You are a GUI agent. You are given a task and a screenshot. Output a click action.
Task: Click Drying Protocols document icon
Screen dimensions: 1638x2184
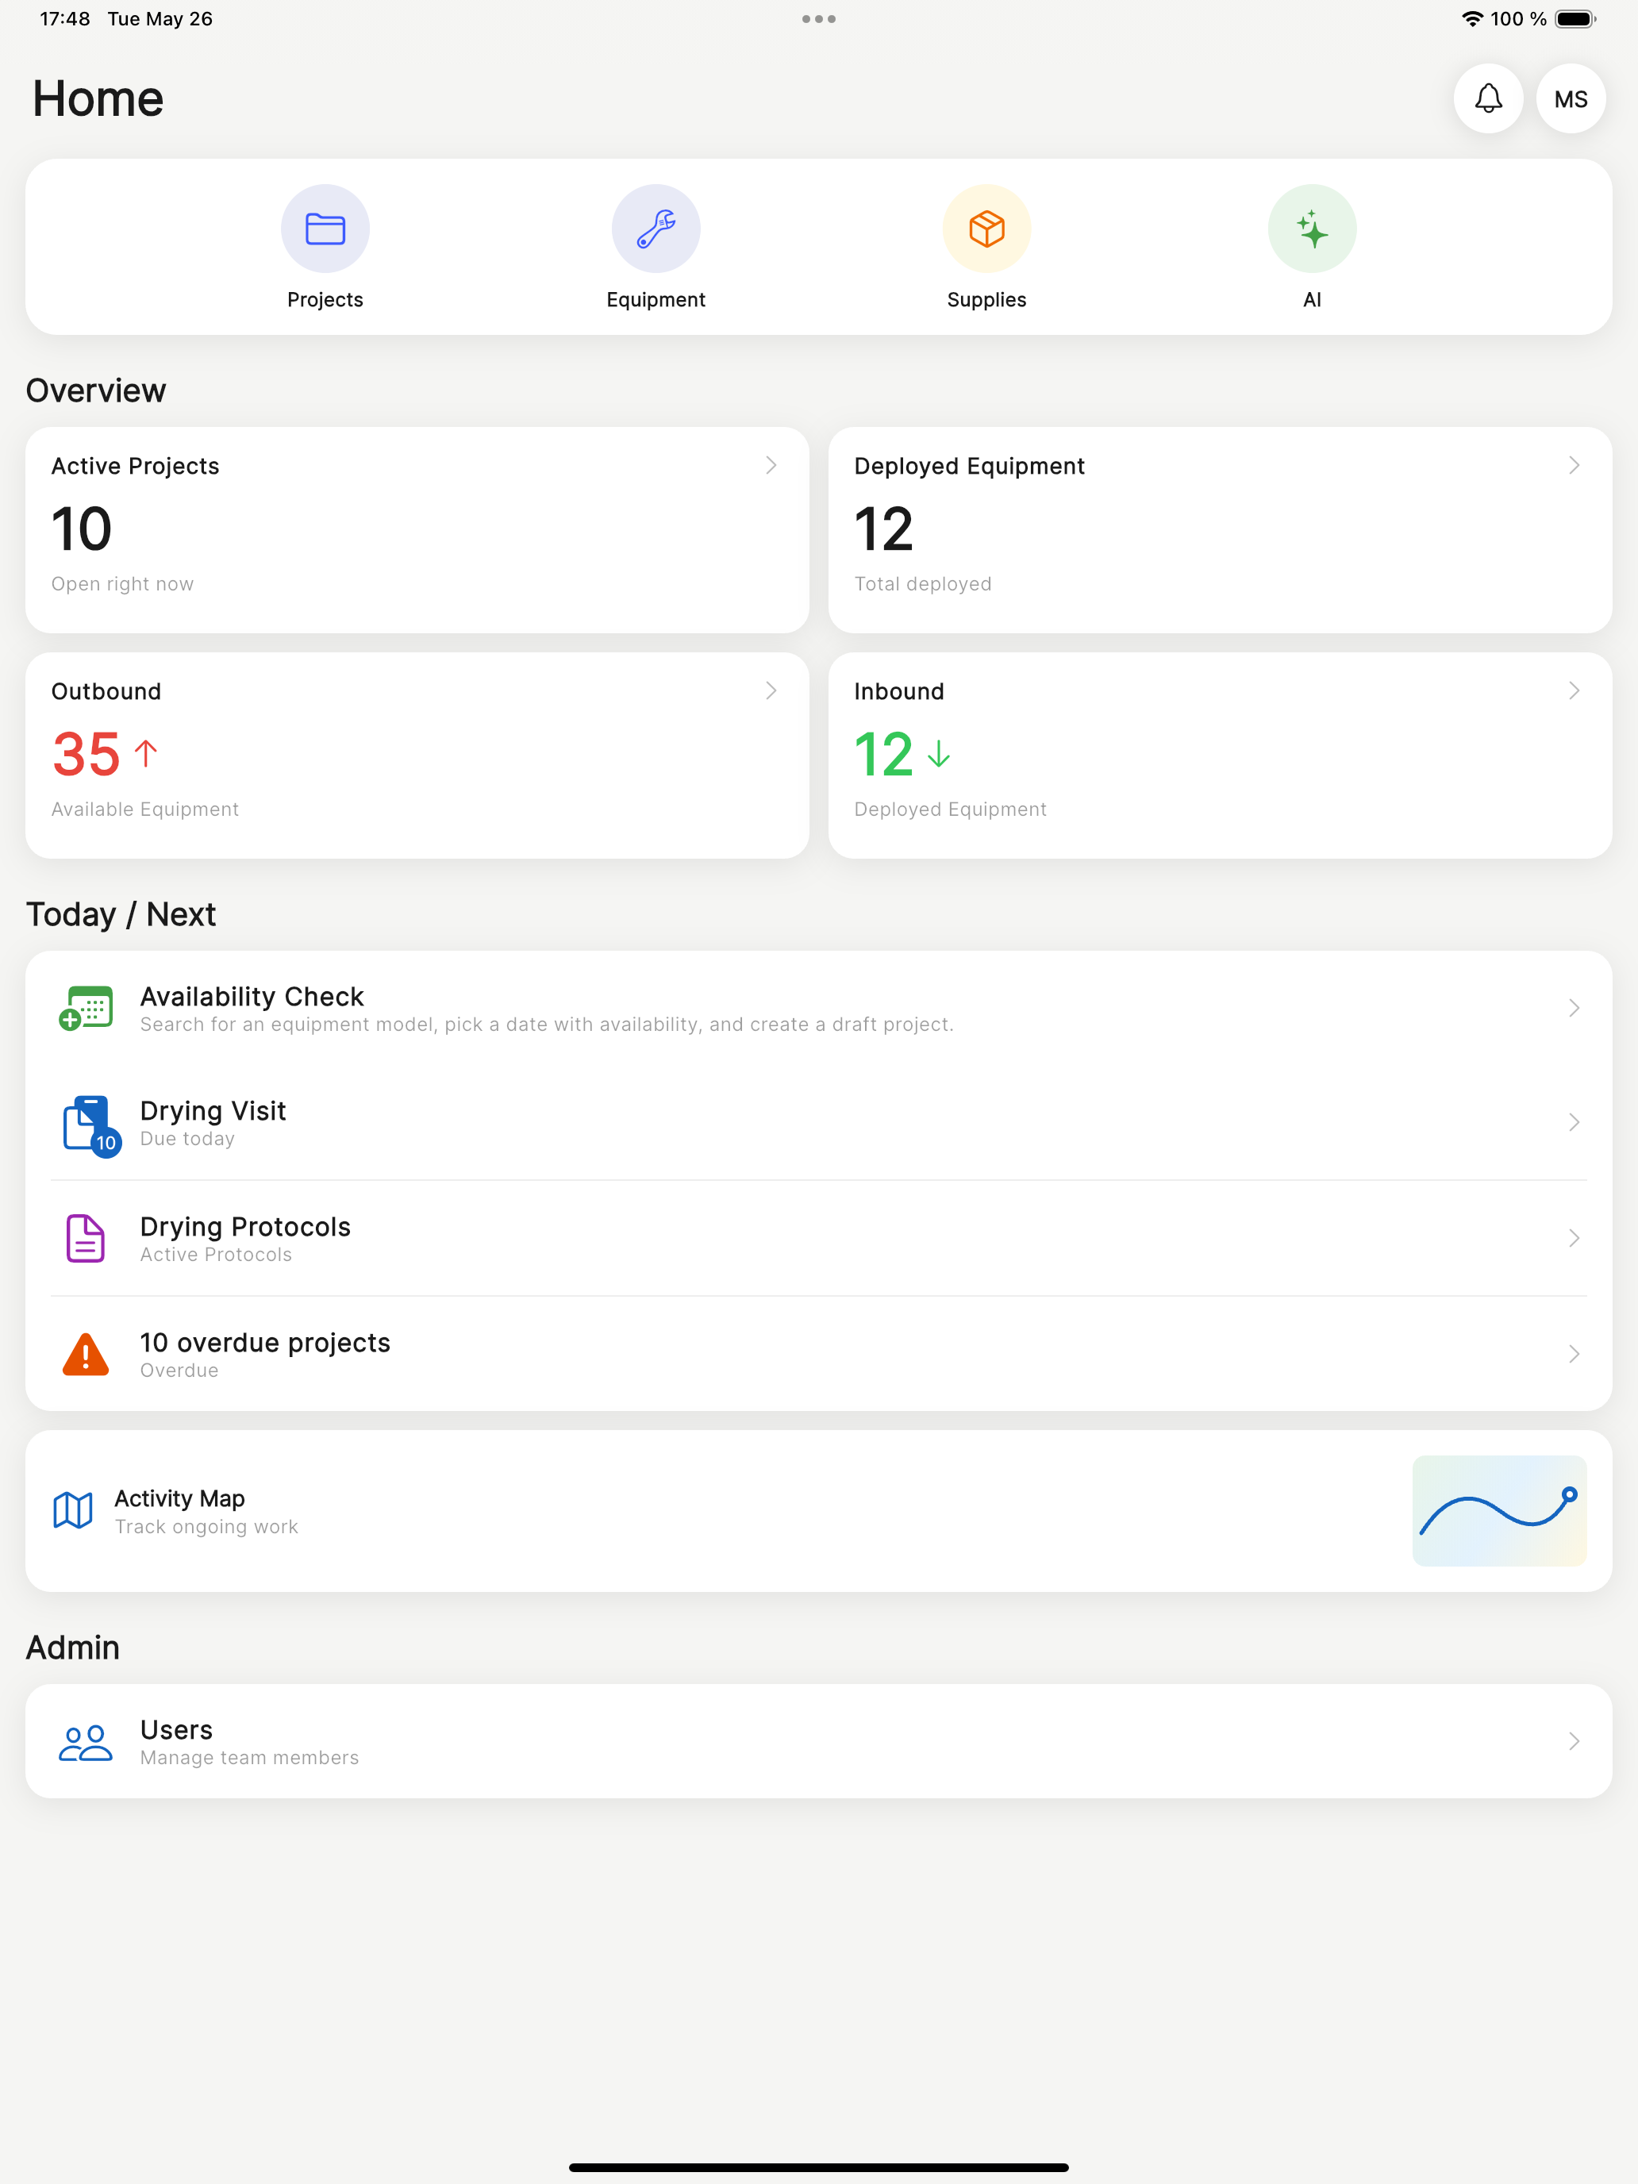[85, 1238]
